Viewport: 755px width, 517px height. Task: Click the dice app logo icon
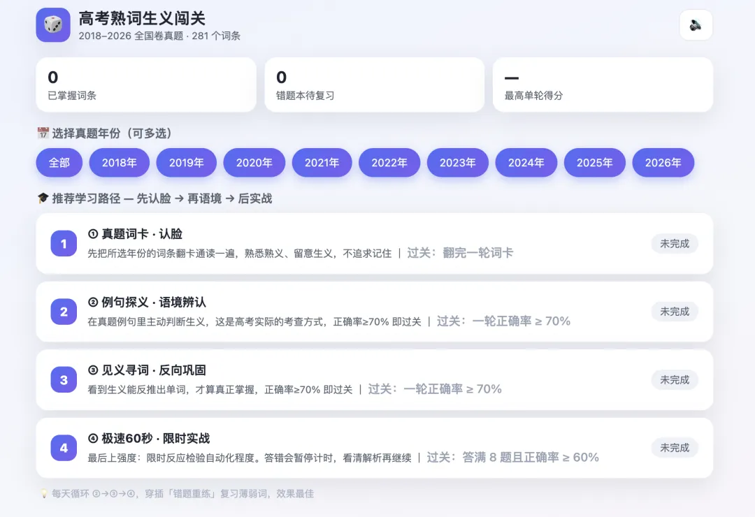53,25
